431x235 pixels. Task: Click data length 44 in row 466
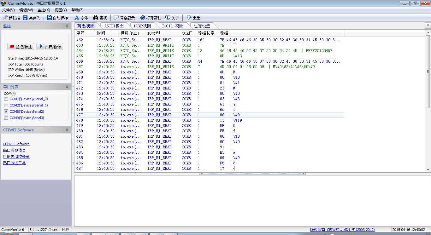(200, 61)
